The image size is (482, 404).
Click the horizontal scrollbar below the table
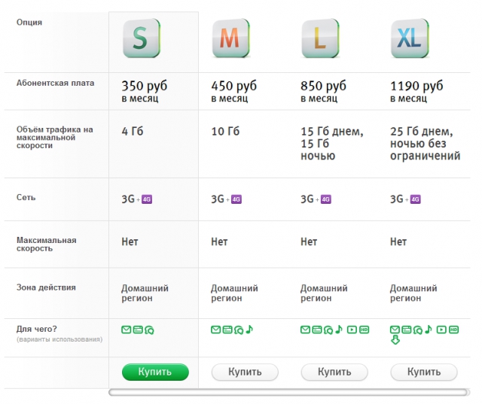click(x=290, y=392)
